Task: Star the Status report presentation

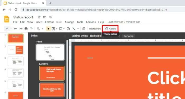Action: tap(39, 17)
